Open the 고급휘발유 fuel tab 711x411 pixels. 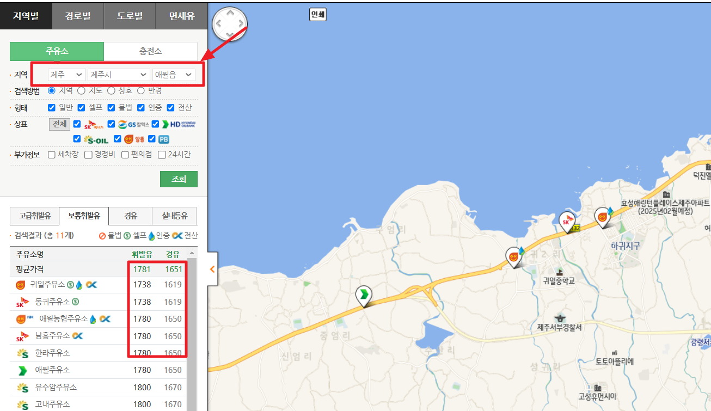tap(35, 216)
